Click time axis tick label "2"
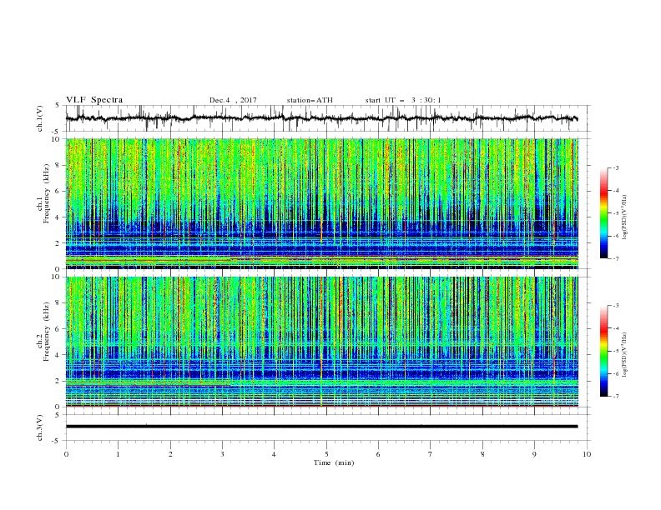 click(170, 454)
